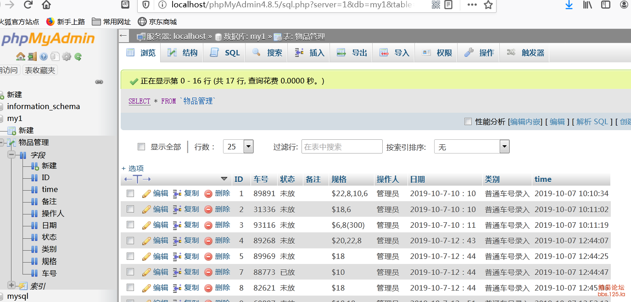Image resolution: width=631 pixels, height=302 pixels.
Task: Open the 京东商城 bookmark
Action: [x=157, y=22]
